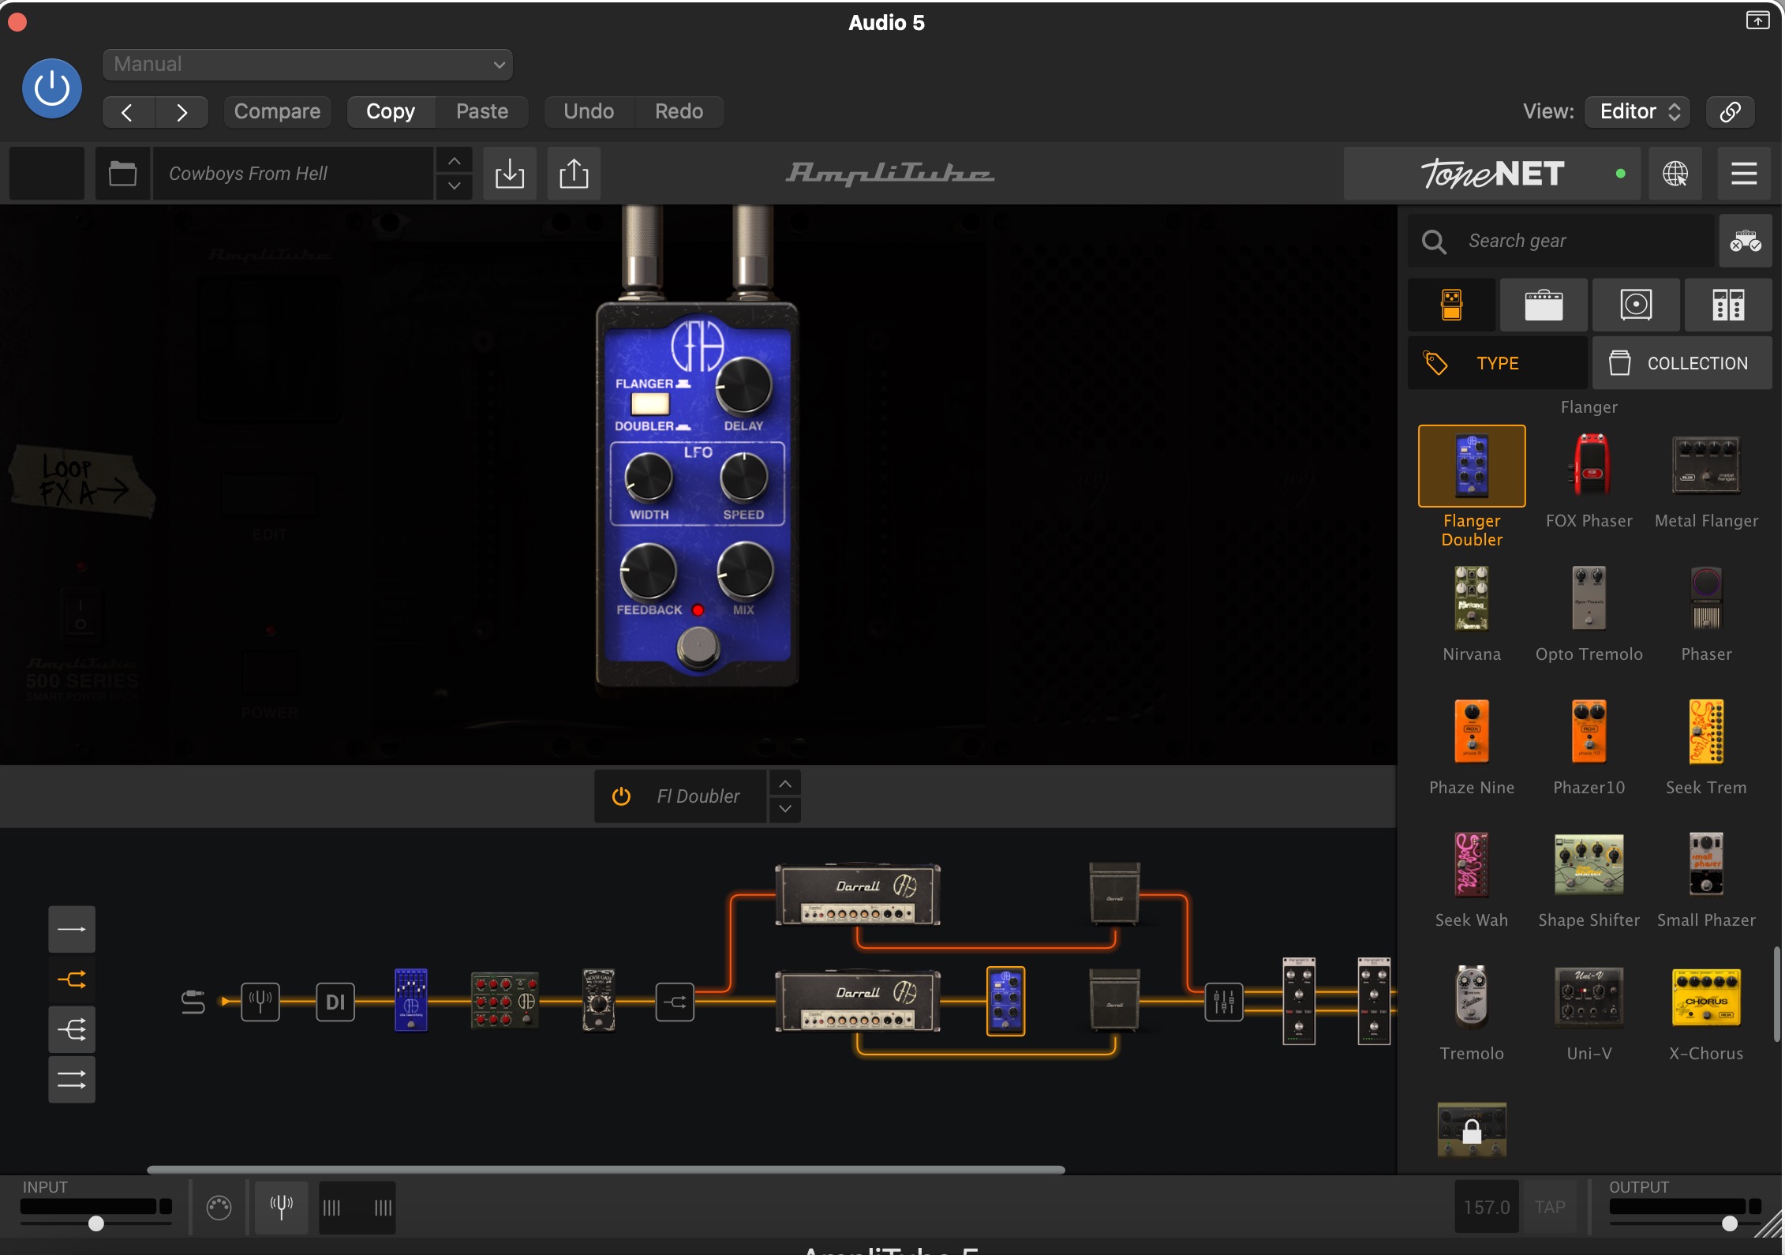1785x1255 pixels.
Task: Click the Redo button
Action: pos(679,111)
